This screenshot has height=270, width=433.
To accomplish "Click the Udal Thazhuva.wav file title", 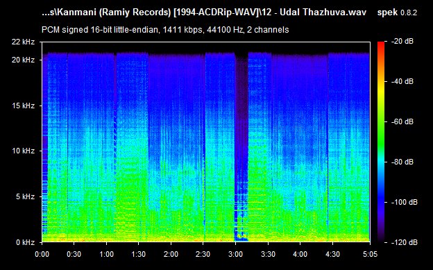I will point(323,12).
